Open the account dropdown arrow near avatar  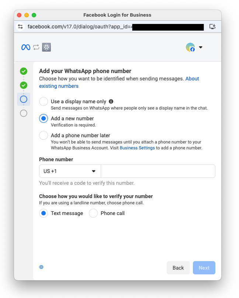coord(200,47)
